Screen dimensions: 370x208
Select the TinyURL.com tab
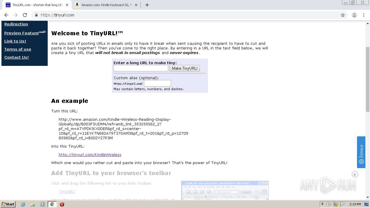38,5
